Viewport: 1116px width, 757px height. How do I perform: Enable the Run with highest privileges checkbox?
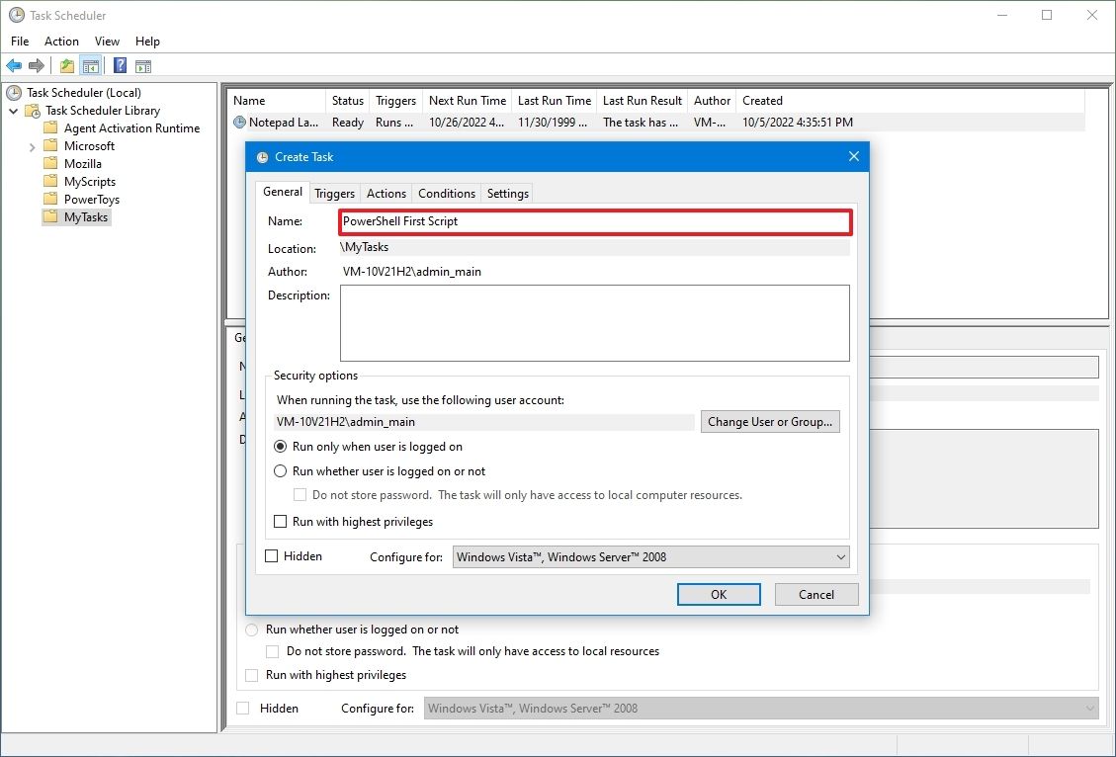[x=279, y=521]
